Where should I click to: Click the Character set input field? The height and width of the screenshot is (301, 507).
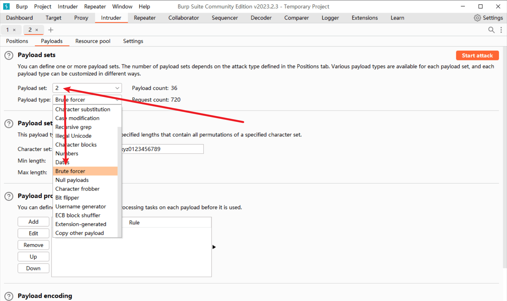(162, 149)
